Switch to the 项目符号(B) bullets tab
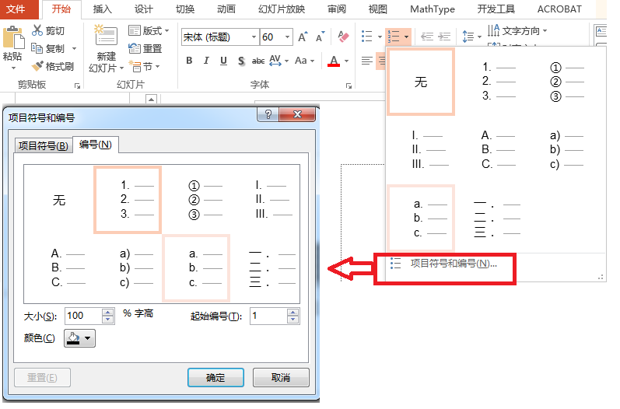 coord(43,145)
